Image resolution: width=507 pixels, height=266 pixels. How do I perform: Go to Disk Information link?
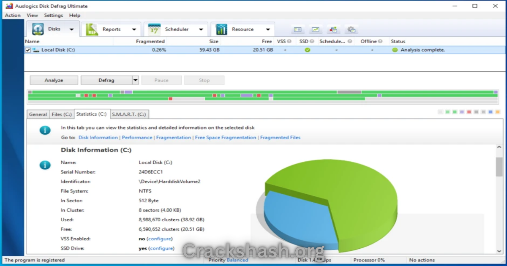point(98,138)
